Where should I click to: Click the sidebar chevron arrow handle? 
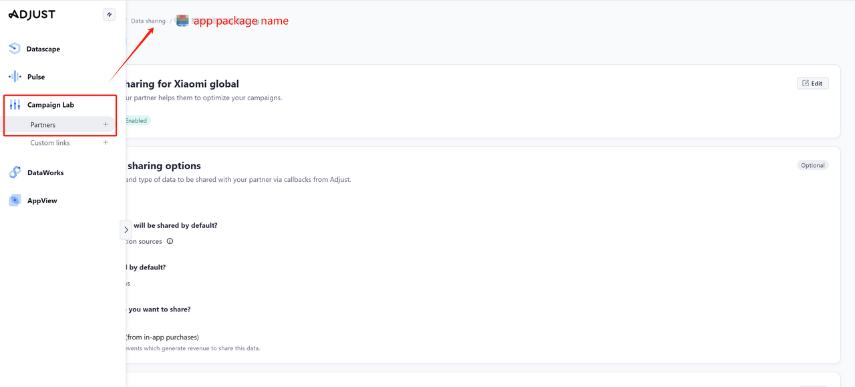click(x=126, y=230)
